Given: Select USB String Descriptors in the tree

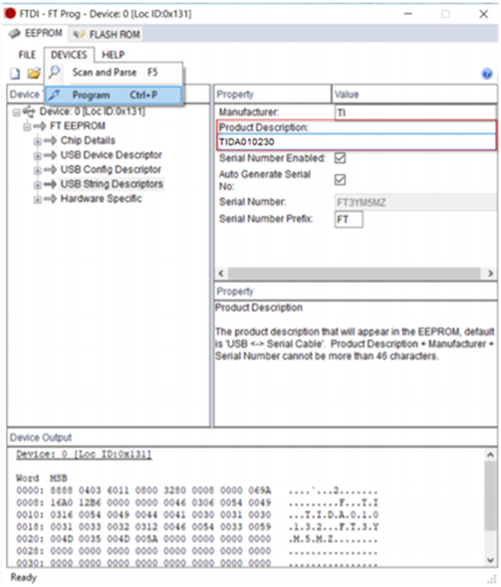Looking at the screenshot, I should (x=112, y=184).
